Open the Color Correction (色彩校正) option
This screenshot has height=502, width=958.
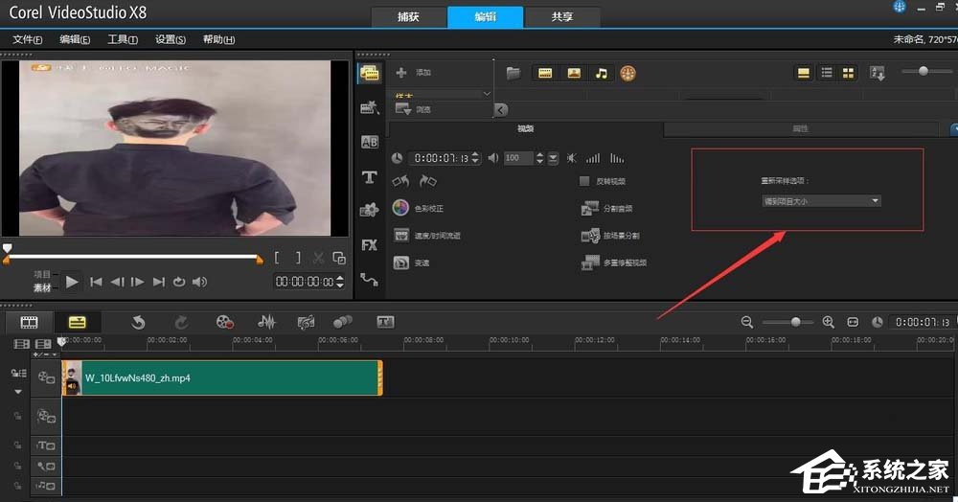pos(401,208)
